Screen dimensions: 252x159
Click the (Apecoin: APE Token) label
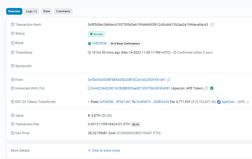point(187,88)
